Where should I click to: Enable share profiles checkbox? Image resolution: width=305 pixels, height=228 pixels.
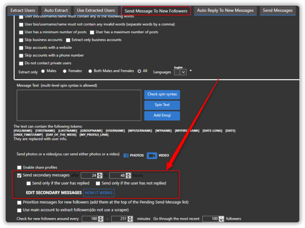click(19, 167)
